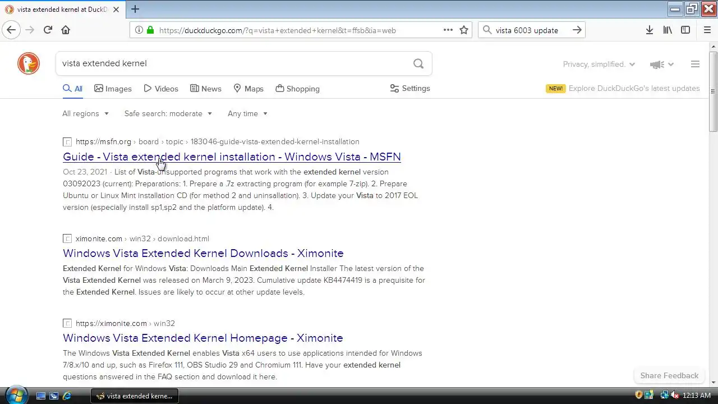The width and height of the screenshot is (718, 404).
Task: Switch to the Videos tab
Action: coord(161,89)
